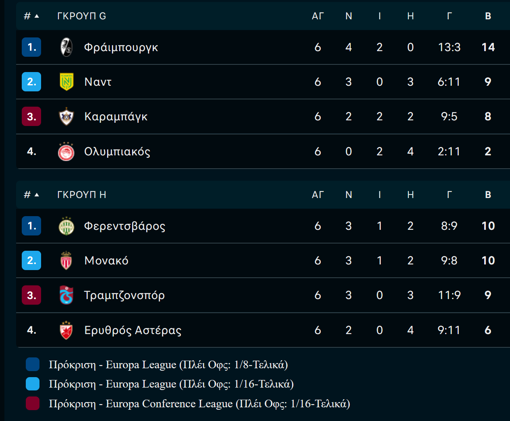Select the green Ferencvaros crest
510x421 pixels.
tap(66, 226)
